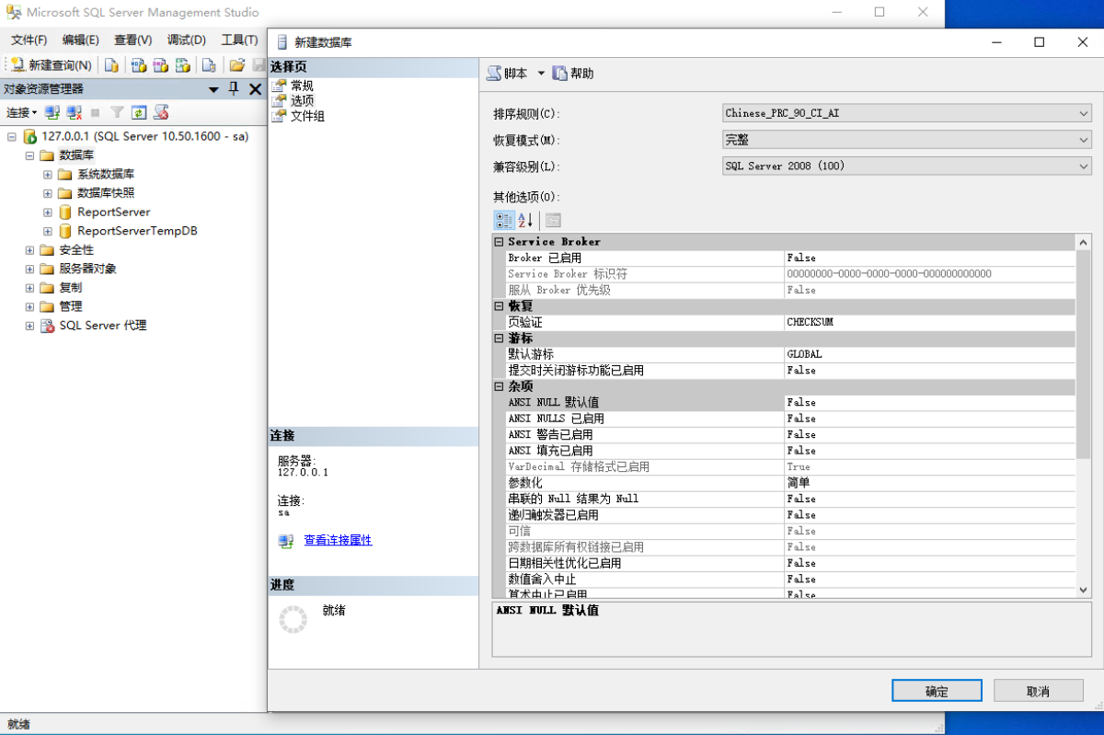Sort property grid alphabetically
Screen dimensions: 1104x735
click(525, 220)
